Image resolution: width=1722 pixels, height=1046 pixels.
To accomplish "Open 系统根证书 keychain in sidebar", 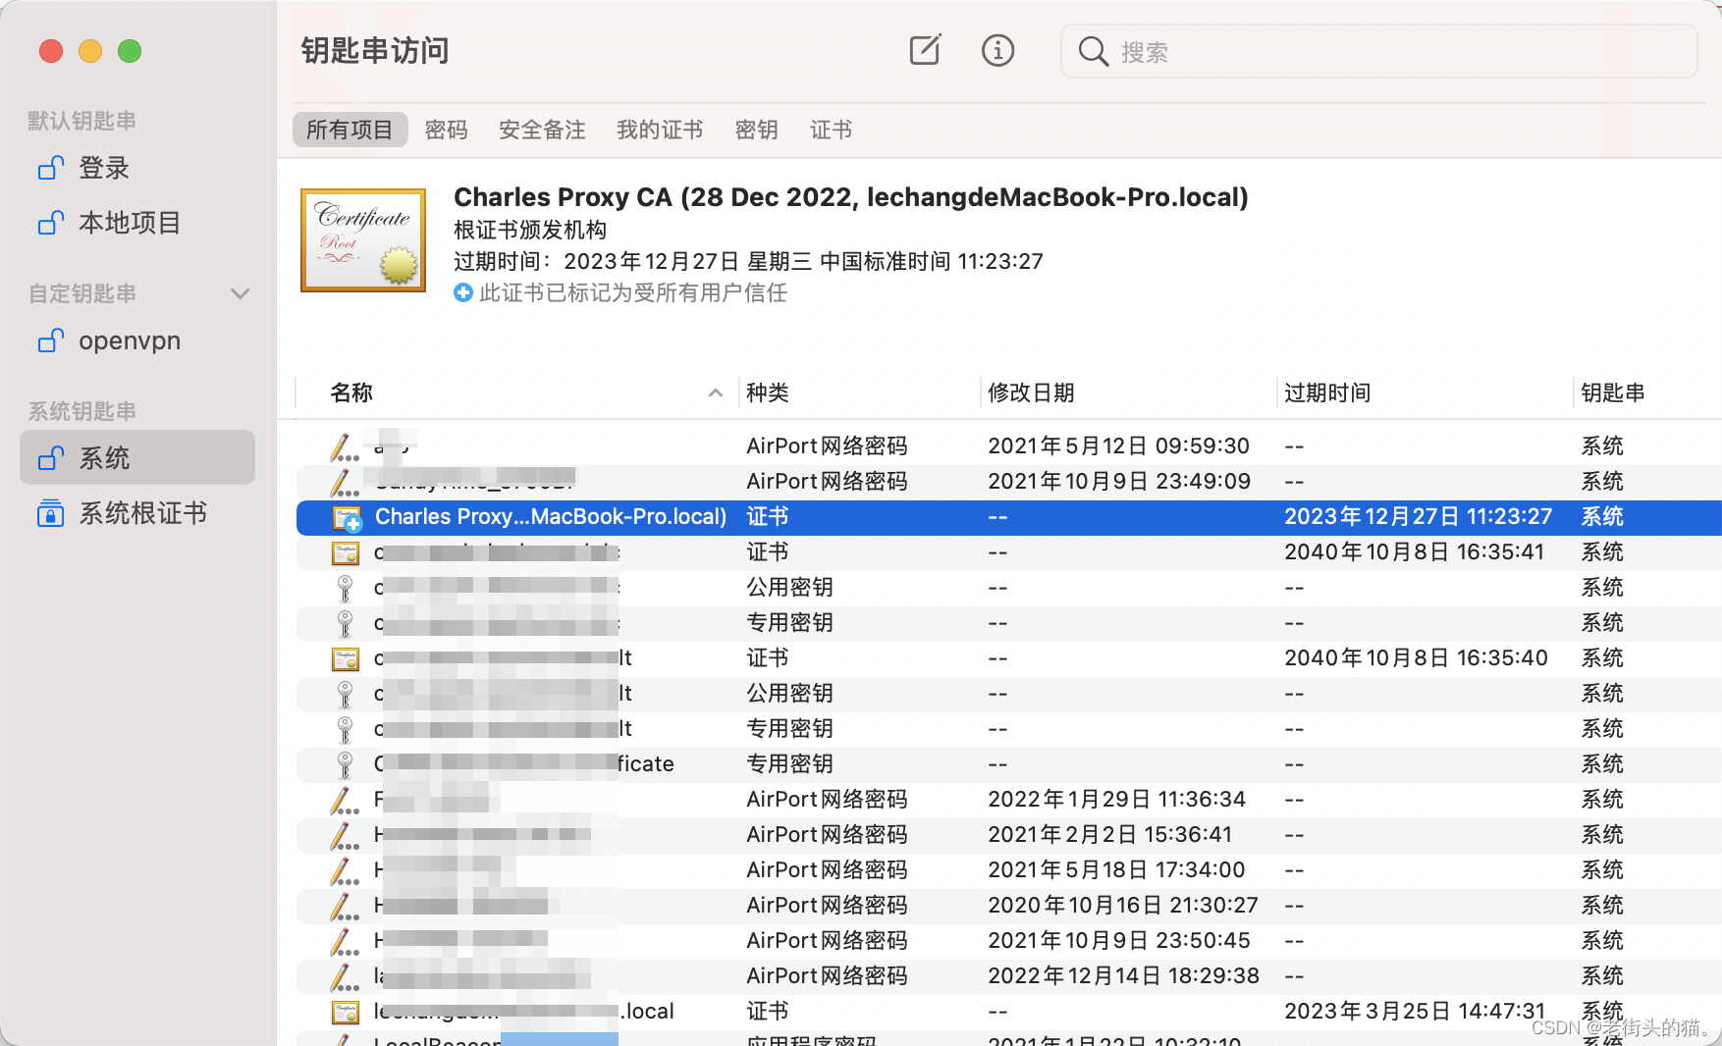I will pos(137,513).
